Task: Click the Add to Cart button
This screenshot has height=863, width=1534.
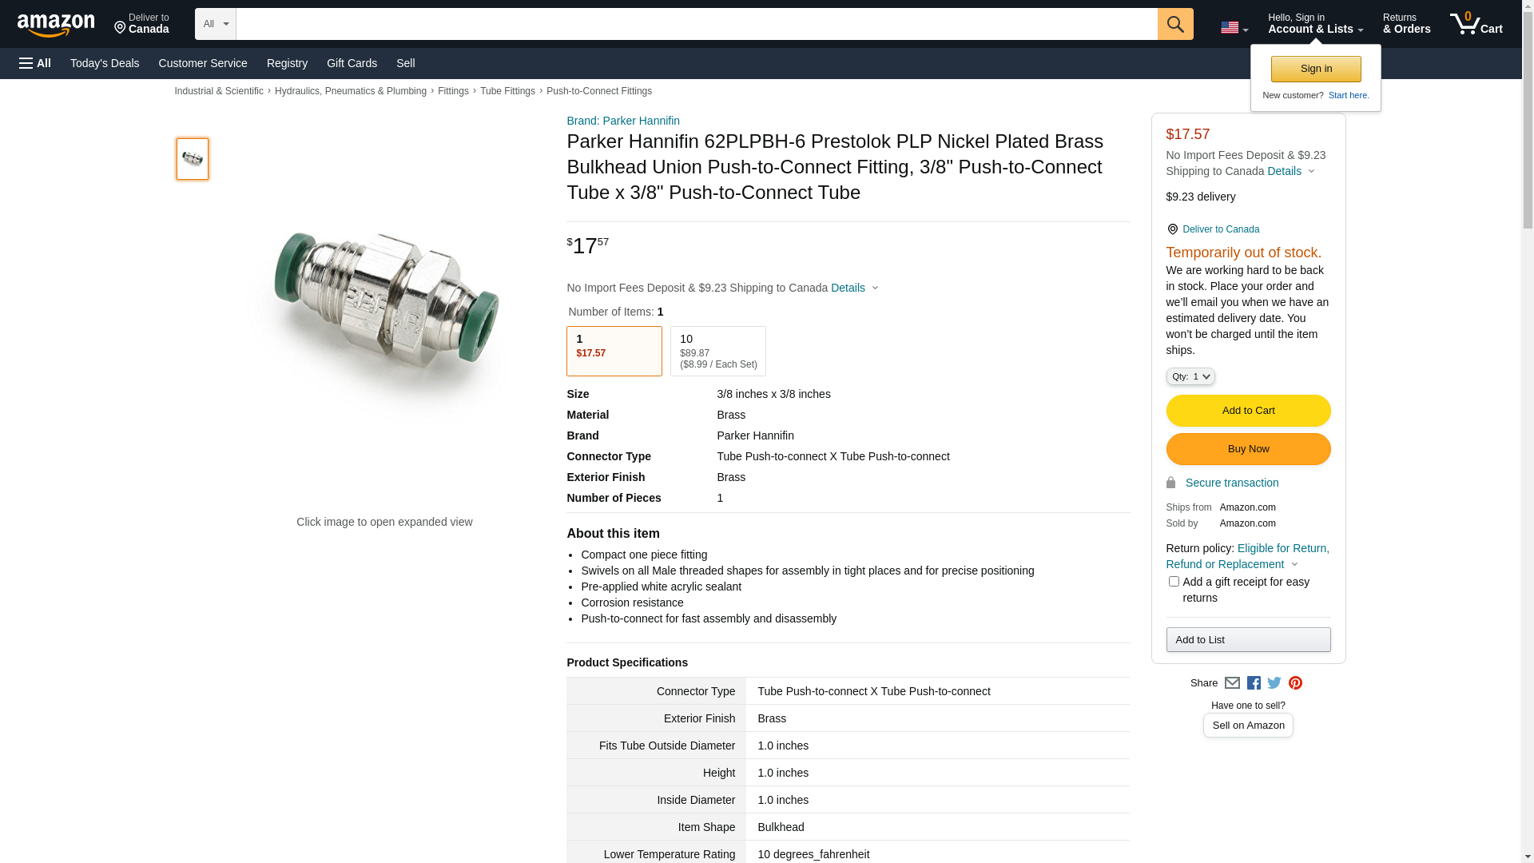Action: 1248,411
